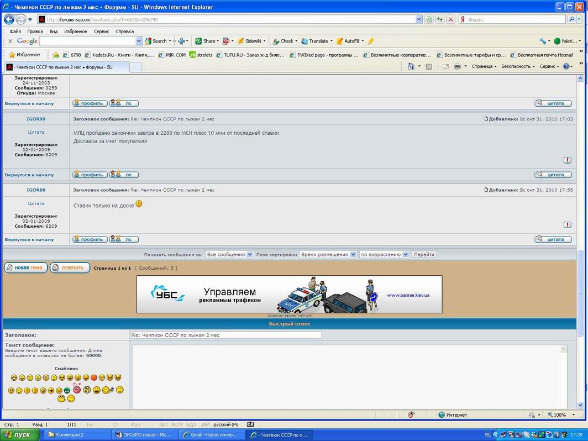This screenshot has height=441, width=588.
Task: Click the red stop loading icon
Action: pyautogui.click(x=450, y=19)
